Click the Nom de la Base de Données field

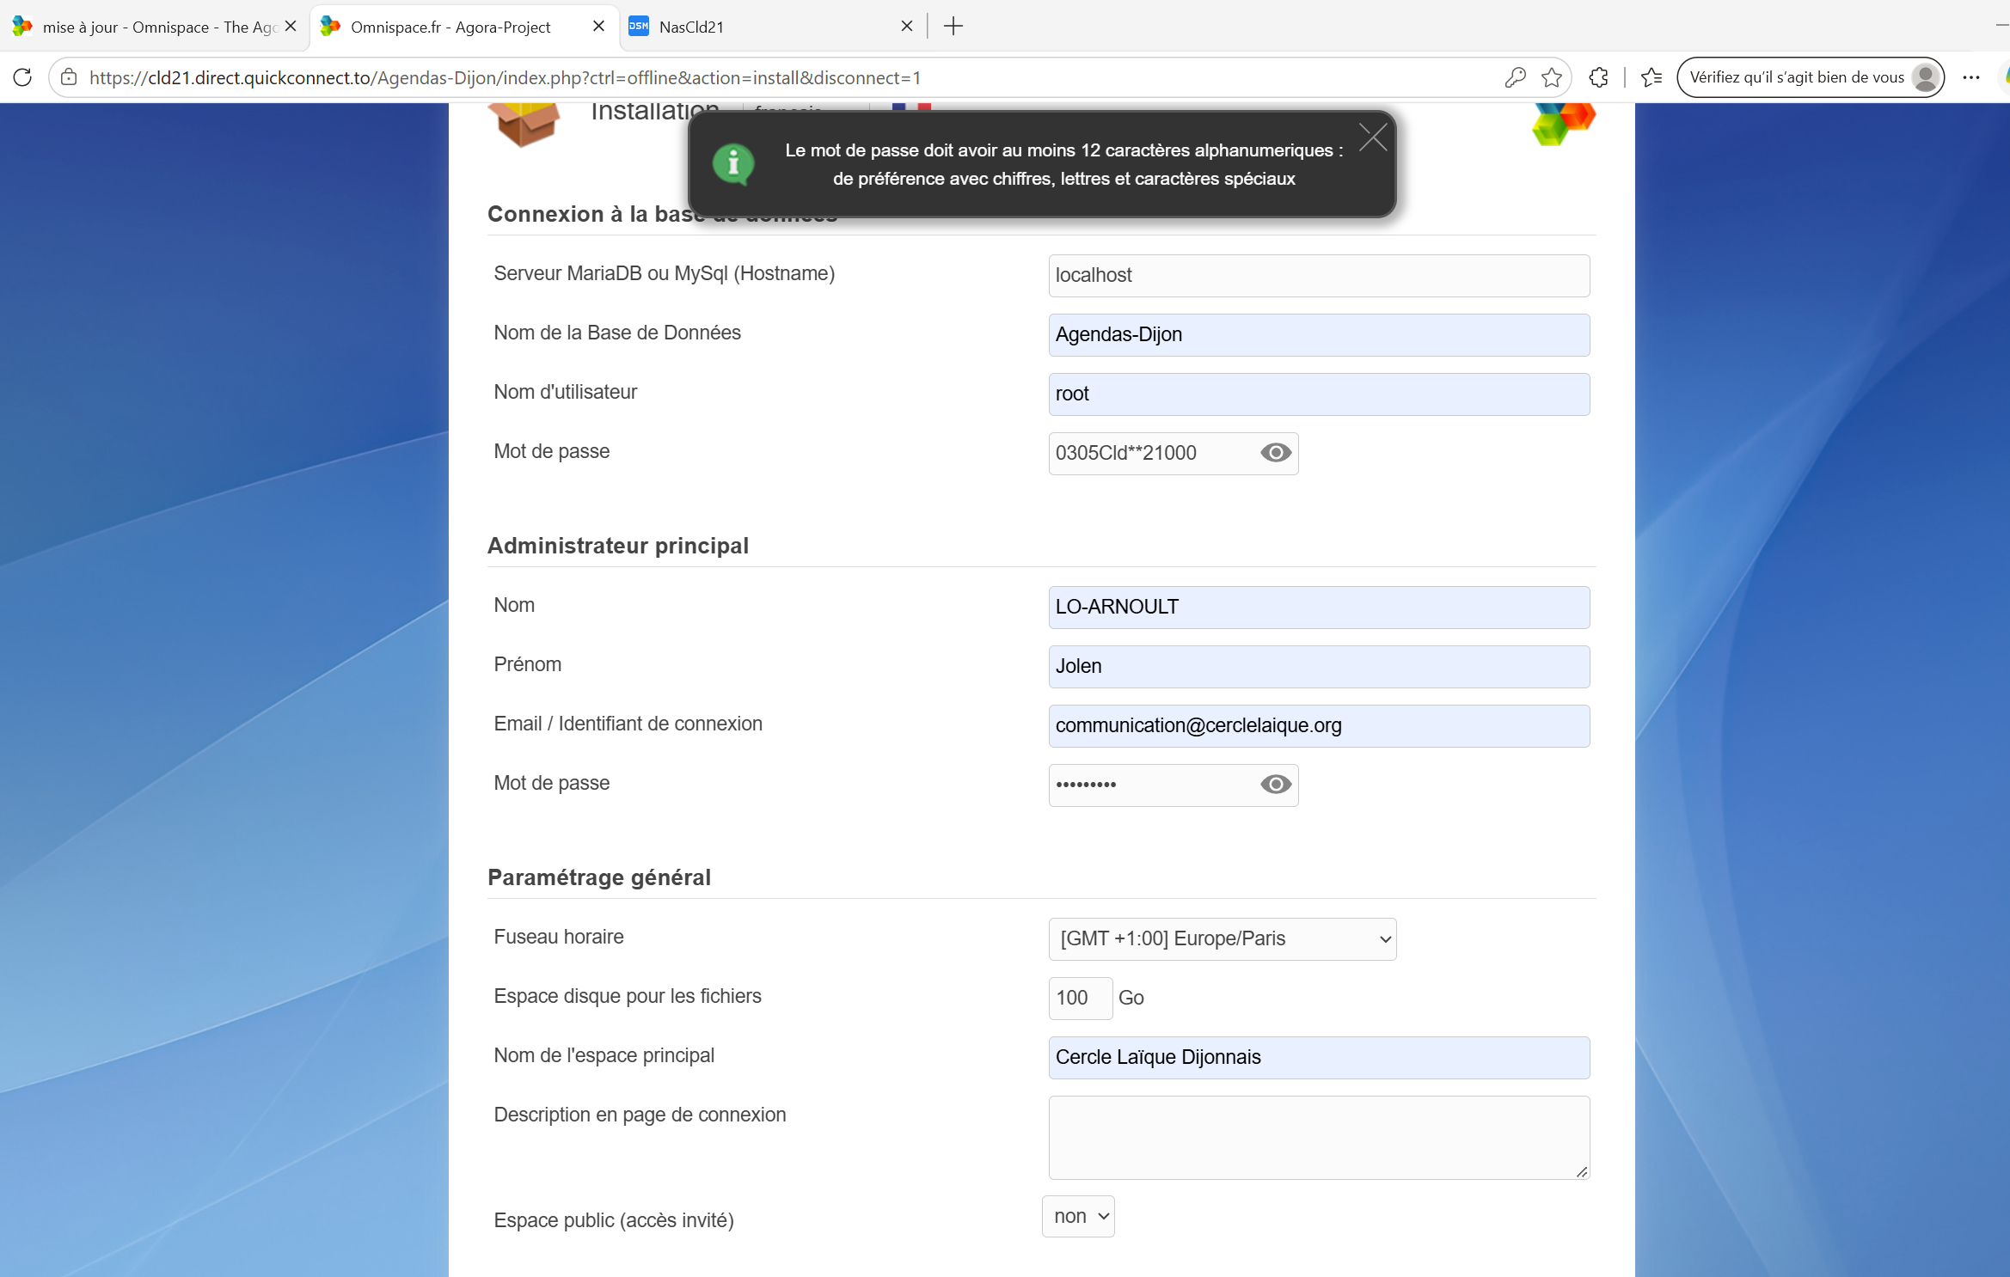point(1319,335)
